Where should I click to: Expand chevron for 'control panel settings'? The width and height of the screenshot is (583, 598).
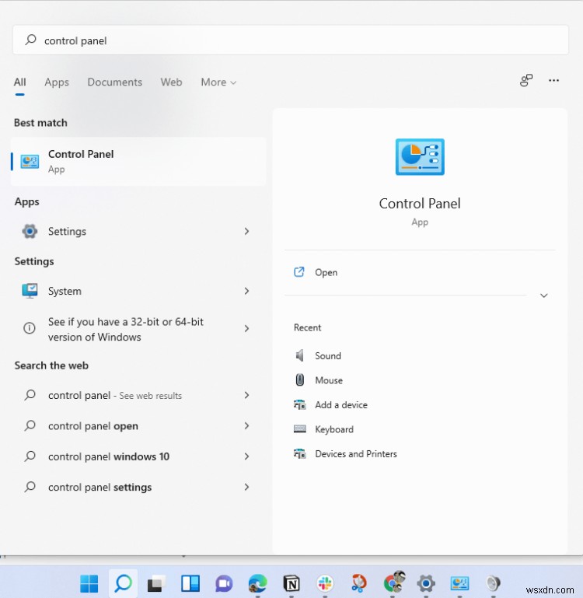pyautogui.click(x=246, y=487)
